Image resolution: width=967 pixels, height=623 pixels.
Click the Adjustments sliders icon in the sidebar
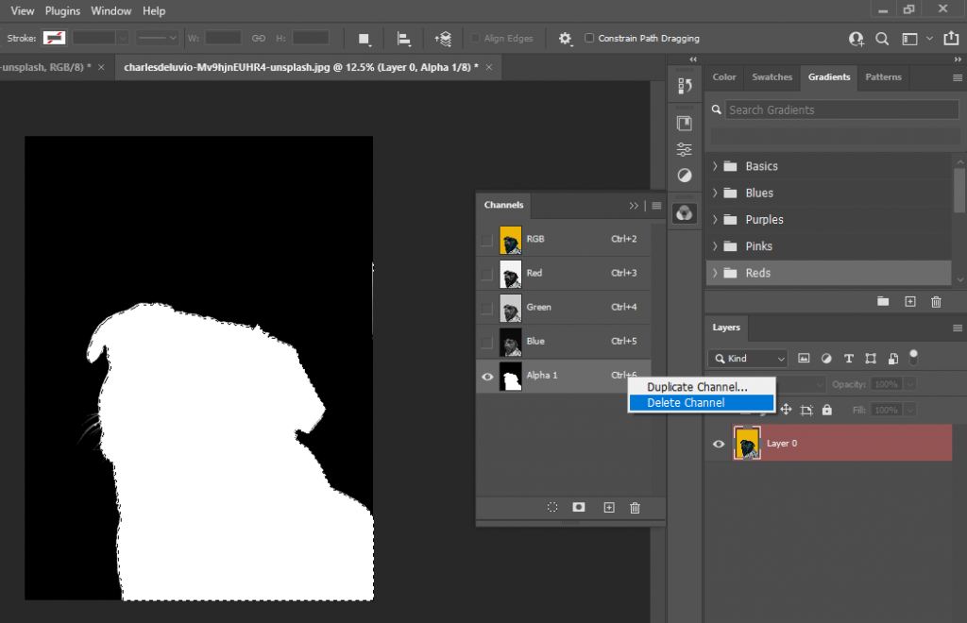point(685,148)
